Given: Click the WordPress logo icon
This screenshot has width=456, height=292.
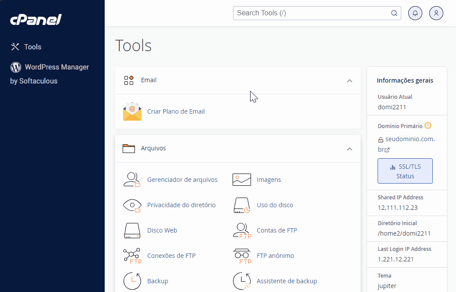Looking at the screenshot, I should point(16,67).
